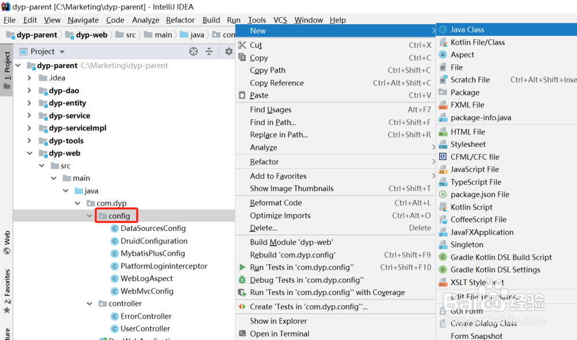Click the Debug bug icon
Screen dimensions: 577x340
[x=242, y=279]
